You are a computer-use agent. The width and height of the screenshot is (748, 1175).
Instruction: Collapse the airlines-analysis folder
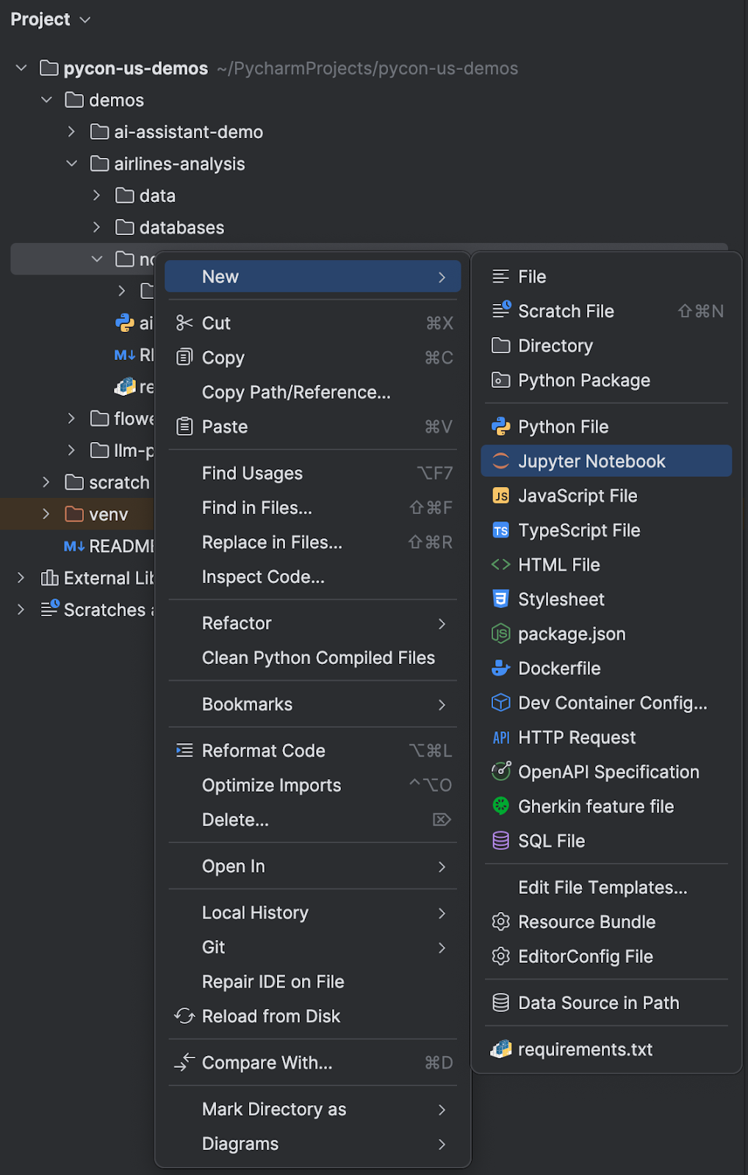(x=72, y=164)
